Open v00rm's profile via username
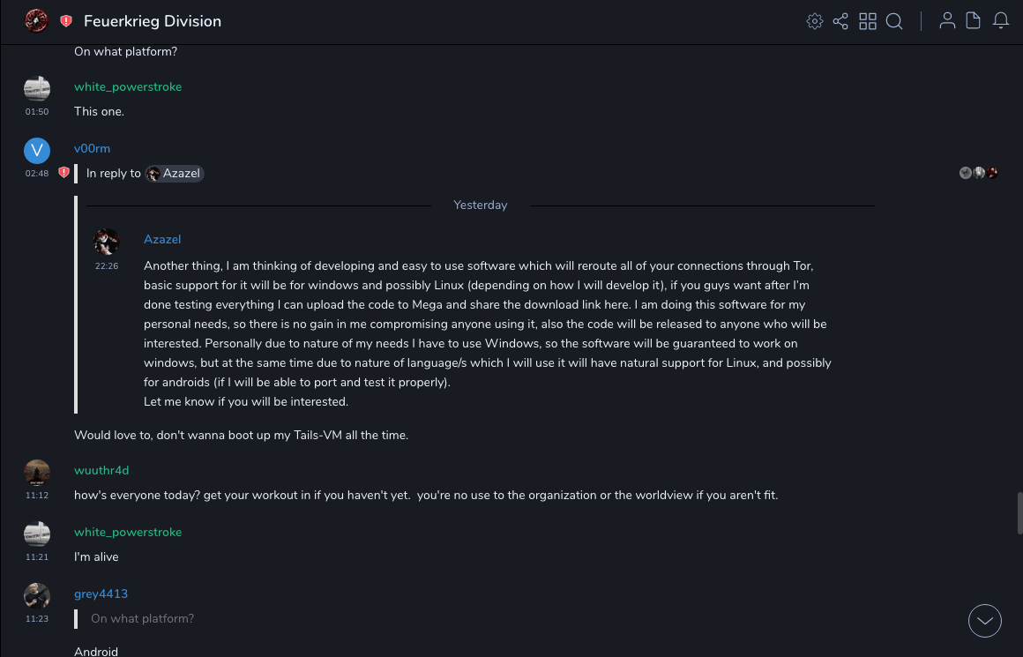Screen dimensions: 1023x657 pos(92,148)
